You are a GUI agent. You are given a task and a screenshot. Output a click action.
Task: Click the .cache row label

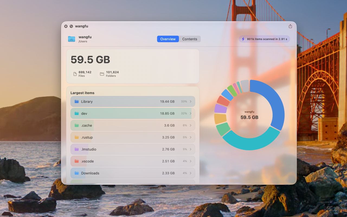[86, 125]
